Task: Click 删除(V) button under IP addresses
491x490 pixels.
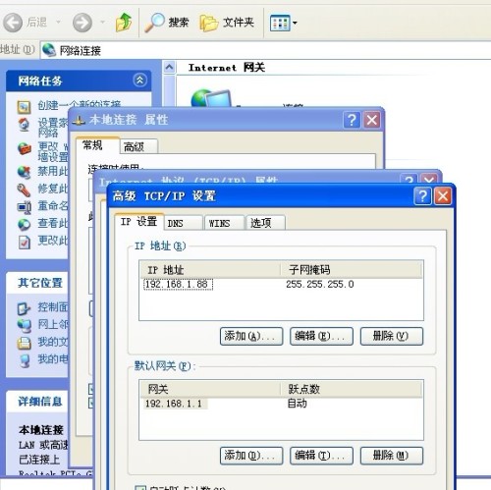Action: point(392,336)
